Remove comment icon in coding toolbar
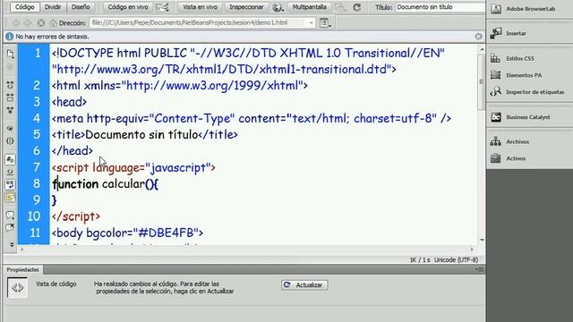 point(10,227)
